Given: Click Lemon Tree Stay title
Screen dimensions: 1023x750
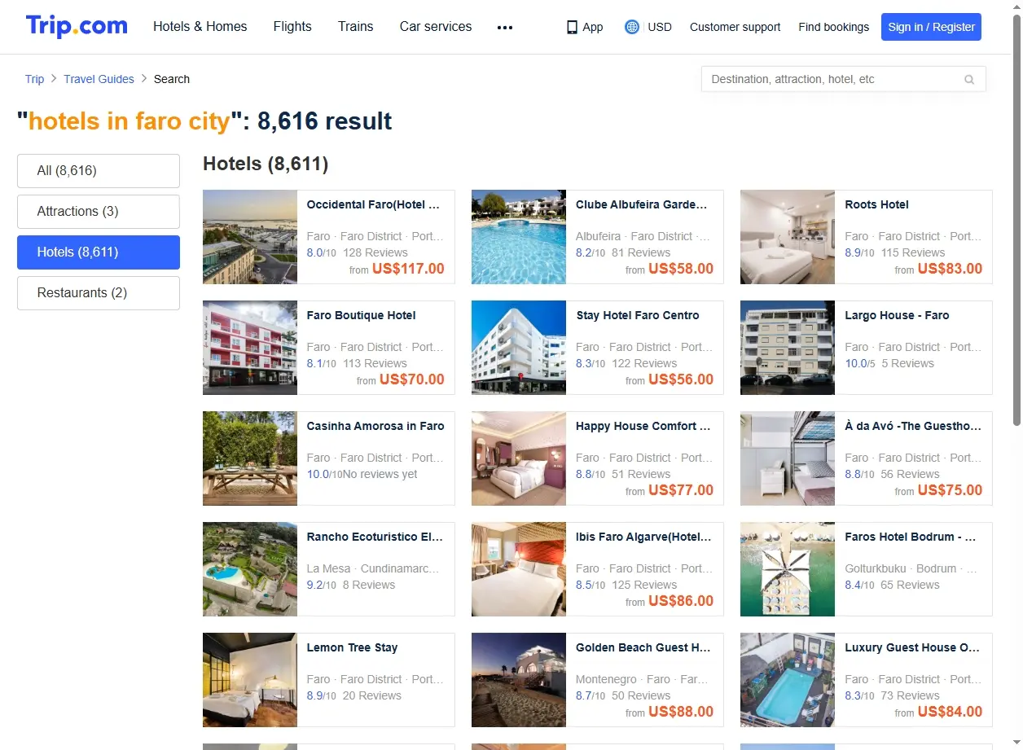Looking at the screenshot, I should click(352, 647).
